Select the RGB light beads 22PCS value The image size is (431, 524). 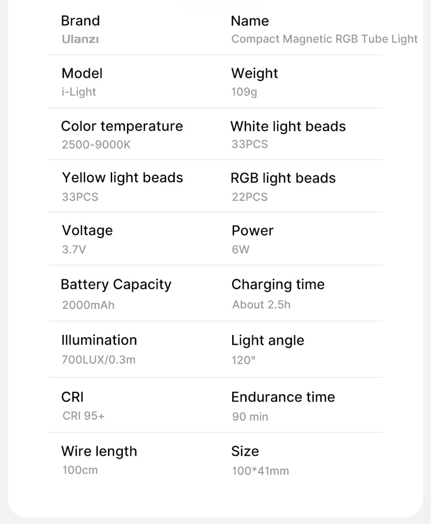249,197
